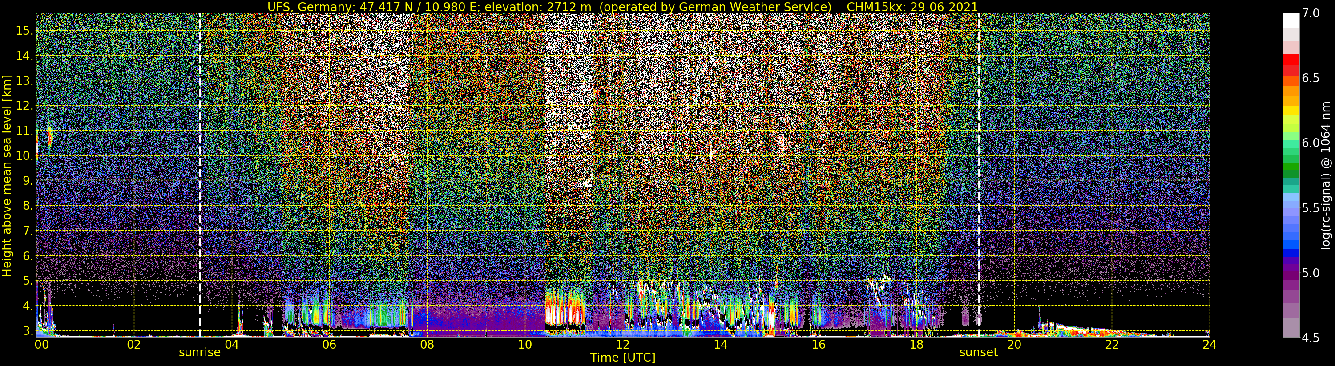Click the 'Time [UTC]' axis title
The width and height of the screenshot is (1335, 366).
[x=623, y=358]
